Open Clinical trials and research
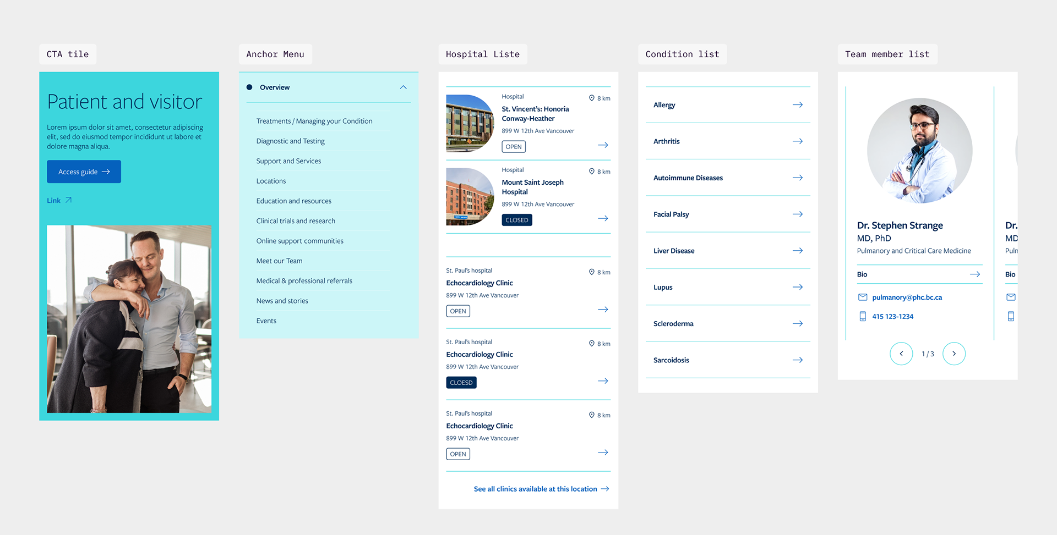The width and height of the screenshot is (1057, 535). pyautogui.click(x=296, y=221)
